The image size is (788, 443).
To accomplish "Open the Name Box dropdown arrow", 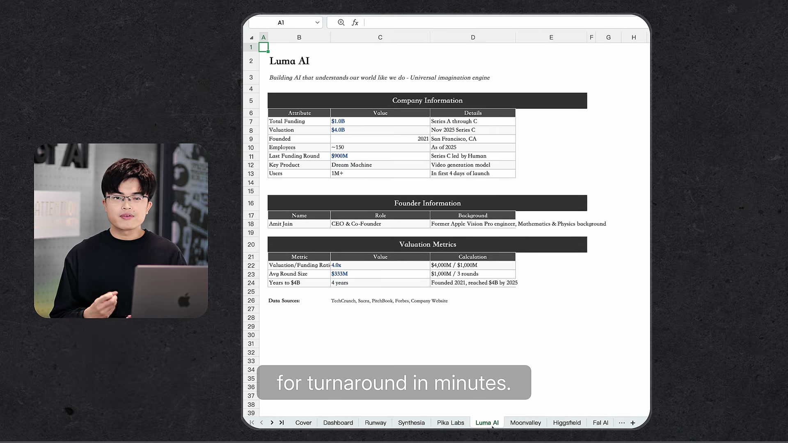I will click(317, 23).
